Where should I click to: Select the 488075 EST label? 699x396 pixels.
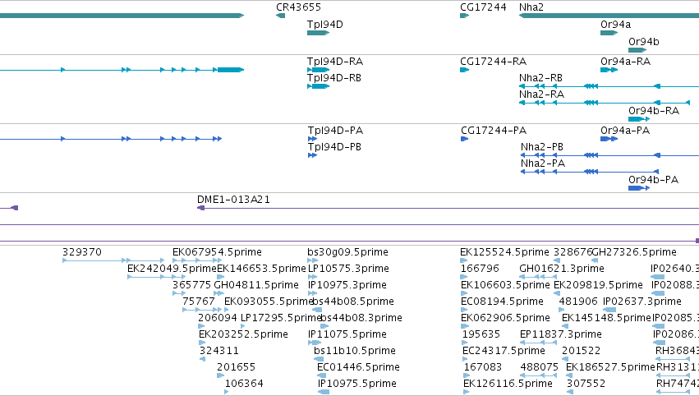pyautogui.click(x=540, y=368)
